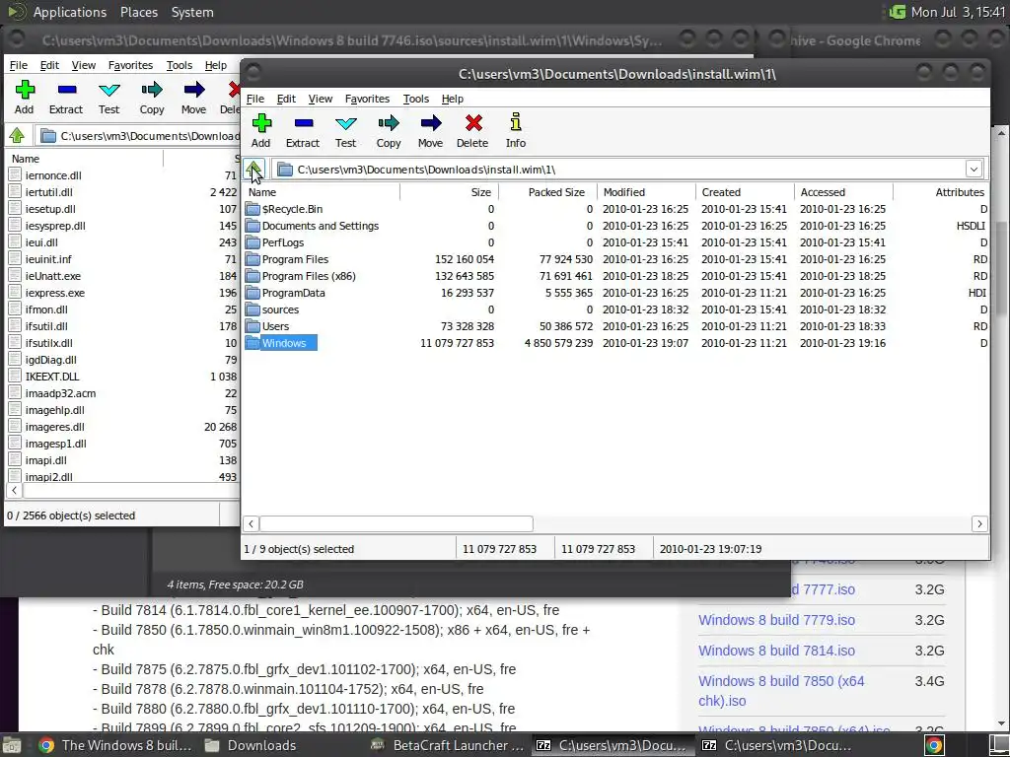Click Move icon in back 7-Zip window
Image resolution: width=1010 pixels, height=757 pixels.
coord(194,90)
